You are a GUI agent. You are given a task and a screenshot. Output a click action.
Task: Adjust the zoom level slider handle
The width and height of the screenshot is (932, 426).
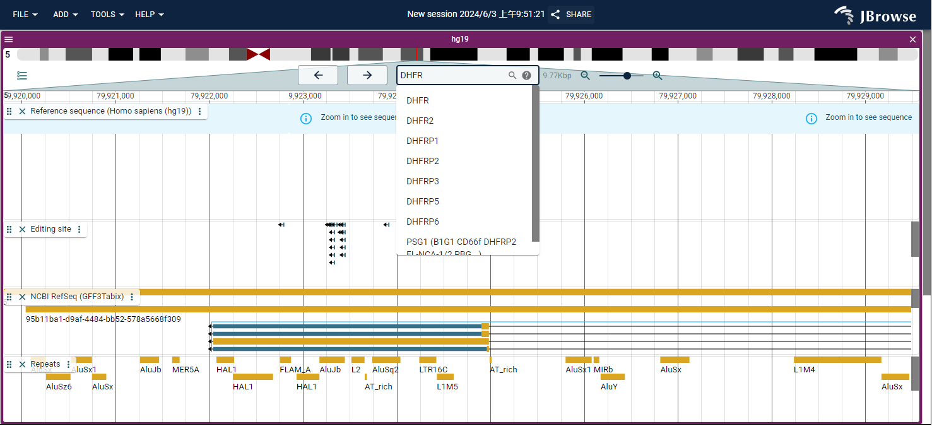pos(627,76)
